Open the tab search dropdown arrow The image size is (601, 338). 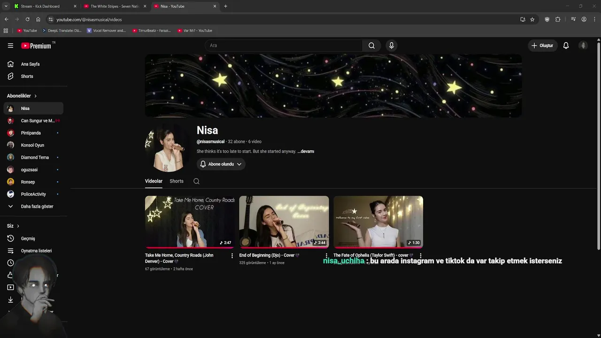point(6,6)
